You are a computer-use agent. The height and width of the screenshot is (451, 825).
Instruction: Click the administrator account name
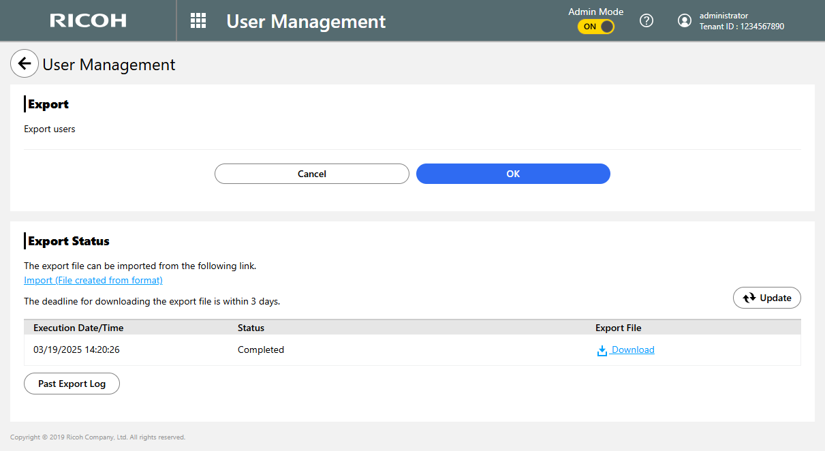[723, 16]
